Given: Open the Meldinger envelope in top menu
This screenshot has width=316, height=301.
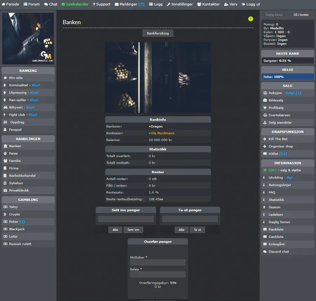Looking at the screenshot, I should (x=117, y=4).
